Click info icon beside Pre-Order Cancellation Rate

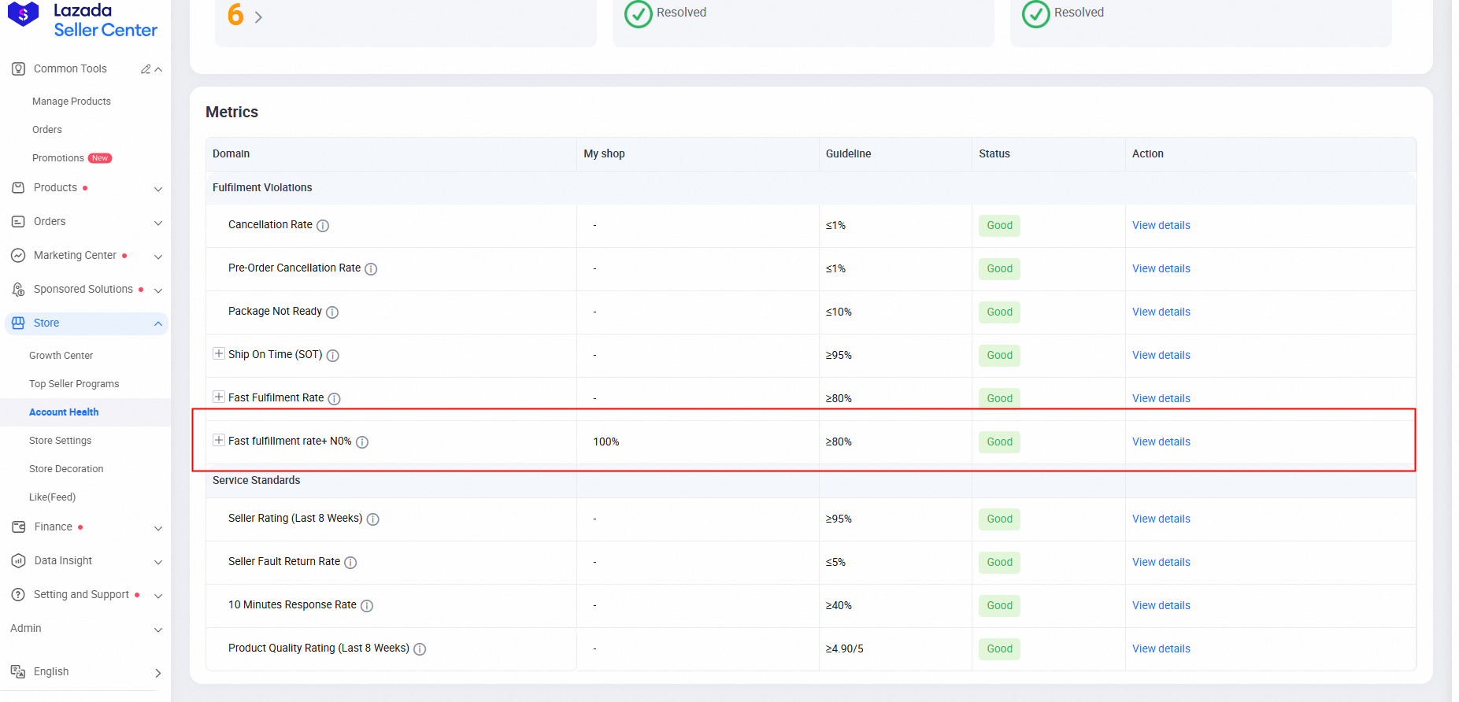point(371,269)
